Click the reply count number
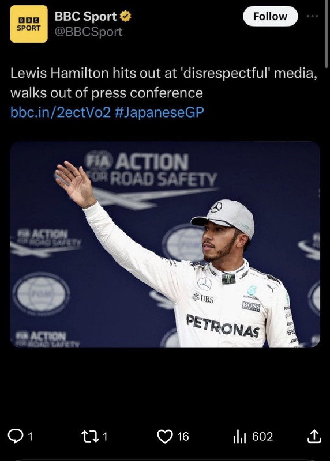Viewport: 330px width, 461px height. [30, 437]
